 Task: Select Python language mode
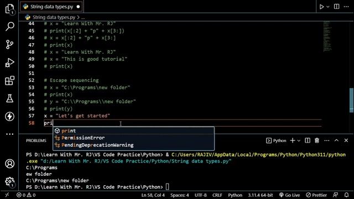[x=235, y=195]
